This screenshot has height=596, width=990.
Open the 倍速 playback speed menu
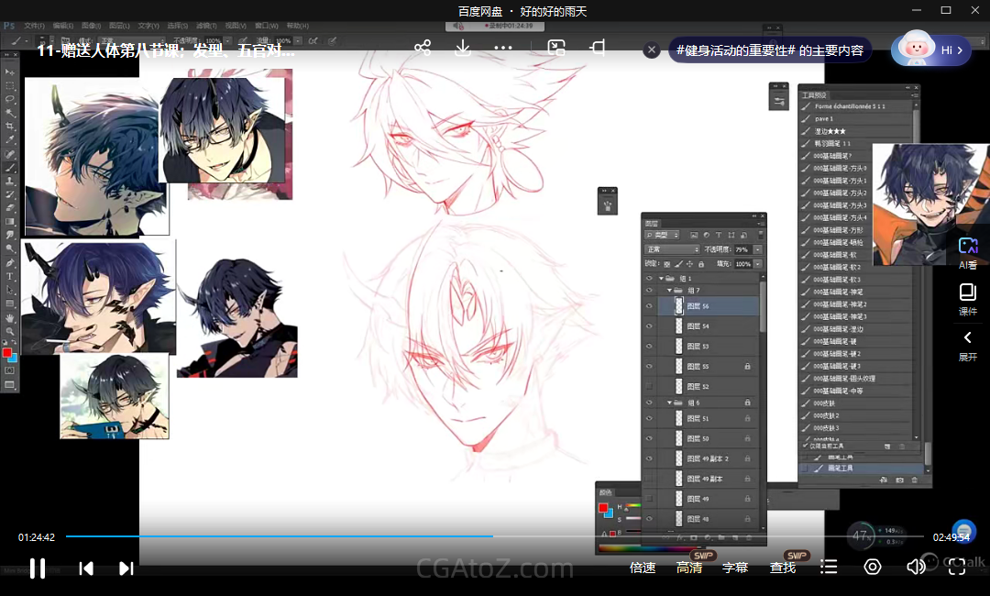pos(643,568)
